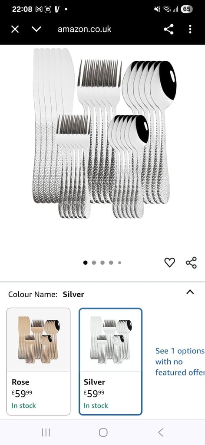The width and height of the screenshot is (205, 445).
Task: Close the browser tab with X icon
Action: pyautogui.click(x=15, y=29)
